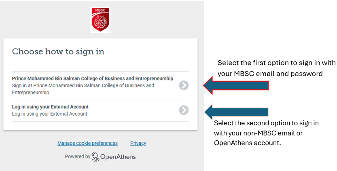Click the OpenAthens wordmark text

[x=118, y=157]
